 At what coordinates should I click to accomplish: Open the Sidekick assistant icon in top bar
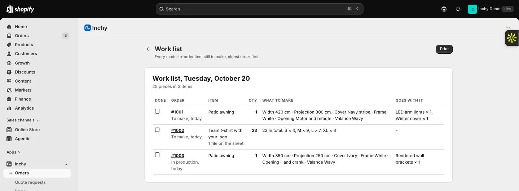(444, 9)
